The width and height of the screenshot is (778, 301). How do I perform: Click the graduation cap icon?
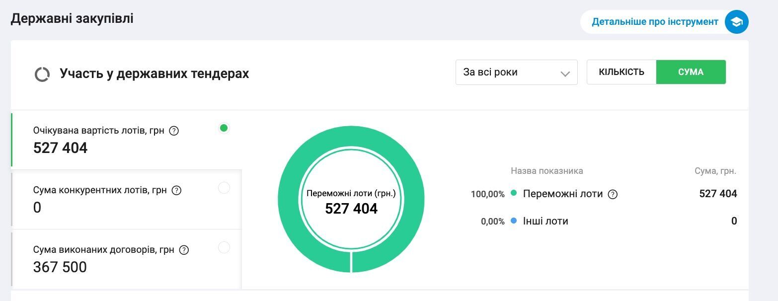click(x=736, y=22)
